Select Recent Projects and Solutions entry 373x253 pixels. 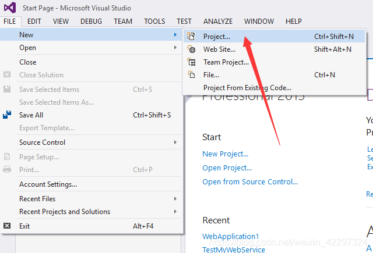(x=92, y=212)
